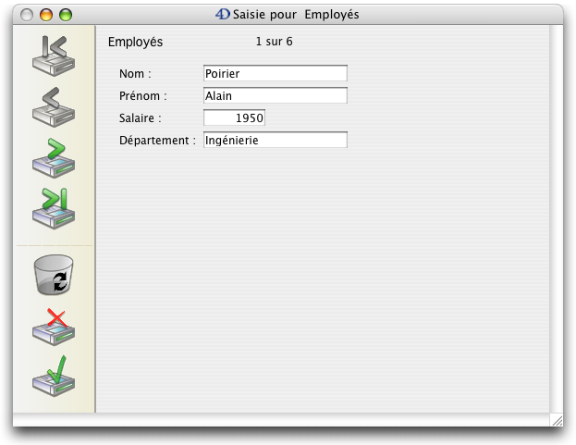The image size is (576, 445).
Task: Zoom the window with green button
Action: tap(66, 15)
